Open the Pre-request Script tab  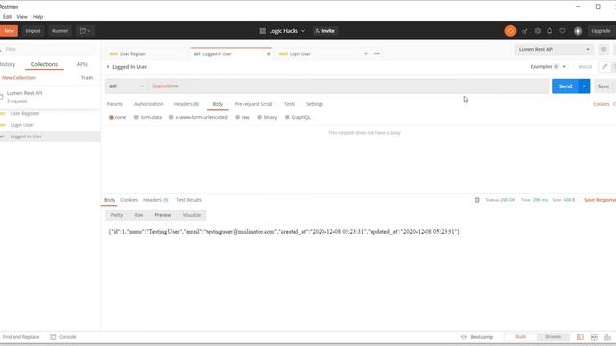(253, 104)
